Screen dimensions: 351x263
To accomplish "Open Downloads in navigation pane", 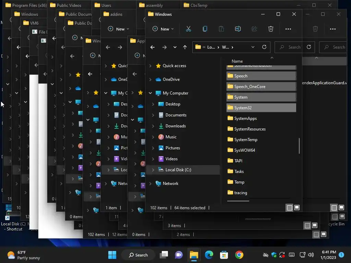I will [x=175, y=126].
